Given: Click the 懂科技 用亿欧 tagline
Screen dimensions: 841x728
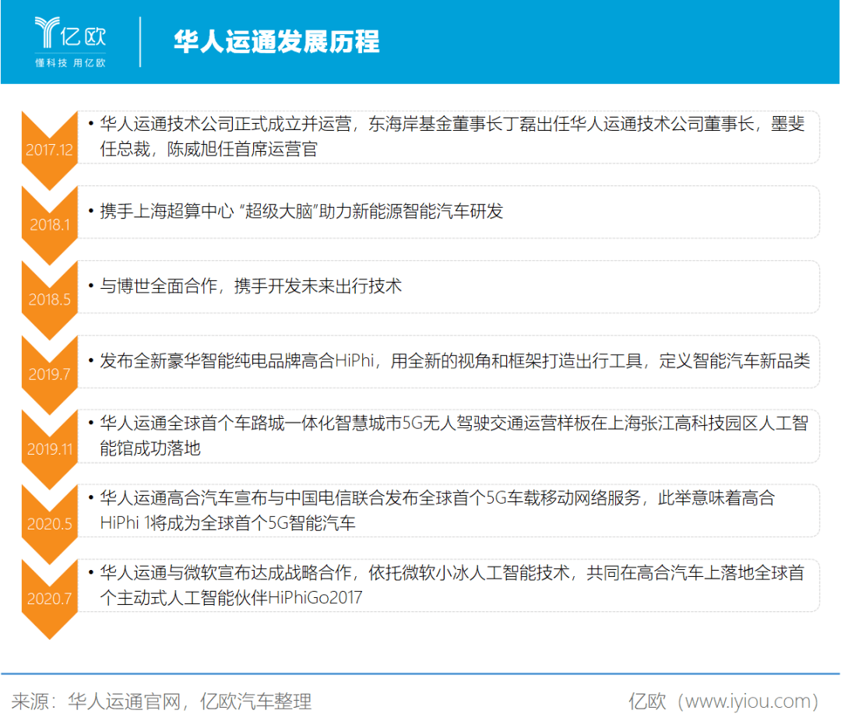Looking at the screenshot, I should pos(70,63).
